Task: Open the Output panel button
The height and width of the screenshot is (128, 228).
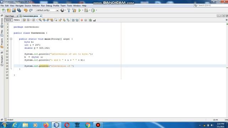Action: [x=9, y=120]
